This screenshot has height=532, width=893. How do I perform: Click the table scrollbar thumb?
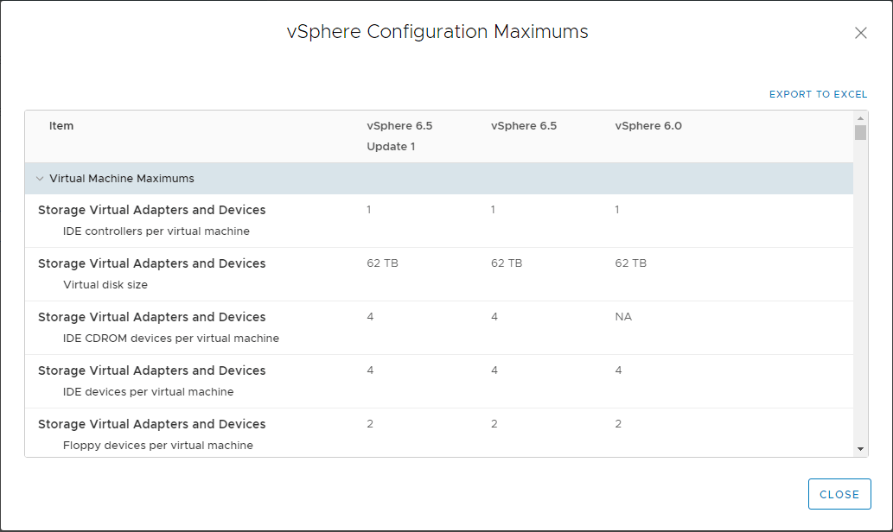point(860,132)
